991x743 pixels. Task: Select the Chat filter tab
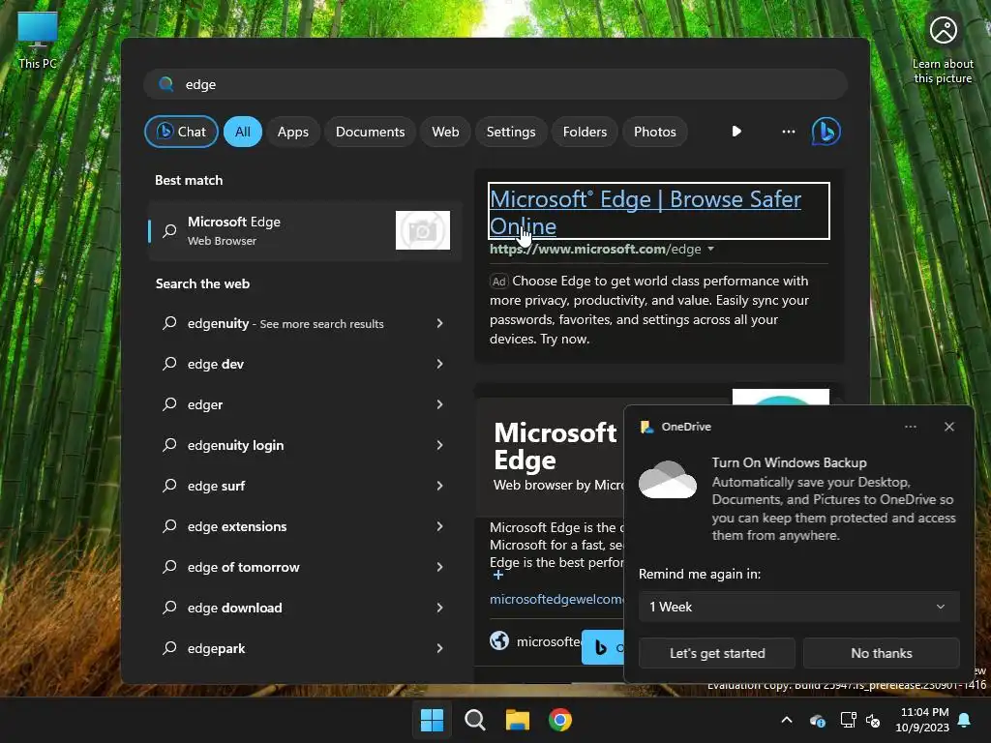[181, 132]
